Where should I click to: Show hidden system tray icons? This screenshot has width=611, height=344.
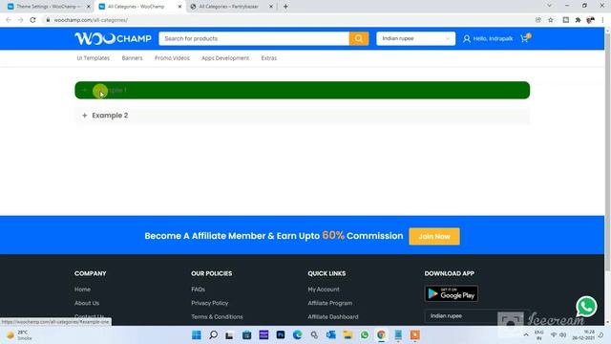click(x=526, y=334)
